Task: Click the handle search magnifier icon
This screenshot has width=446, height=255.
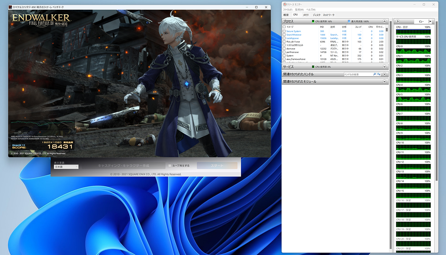Action: pos(375,74)
